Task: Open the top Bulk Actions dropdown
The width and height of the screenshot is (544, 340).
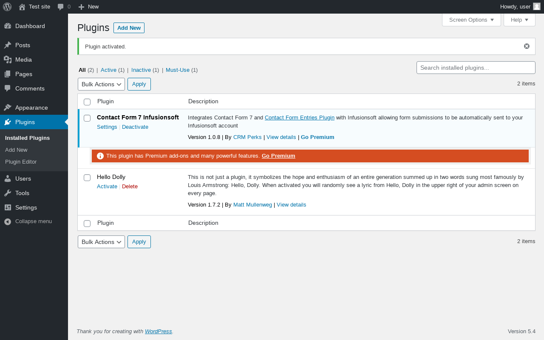Action: pyautogui.click(x=101, y=84)
